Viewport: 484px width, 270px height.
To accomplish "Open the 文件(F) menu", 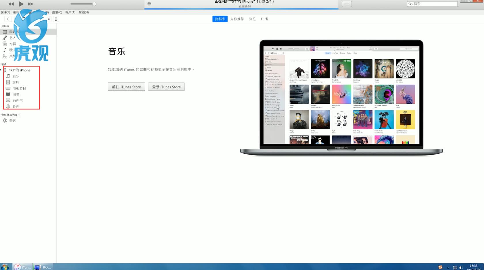I will click(5, 12).
